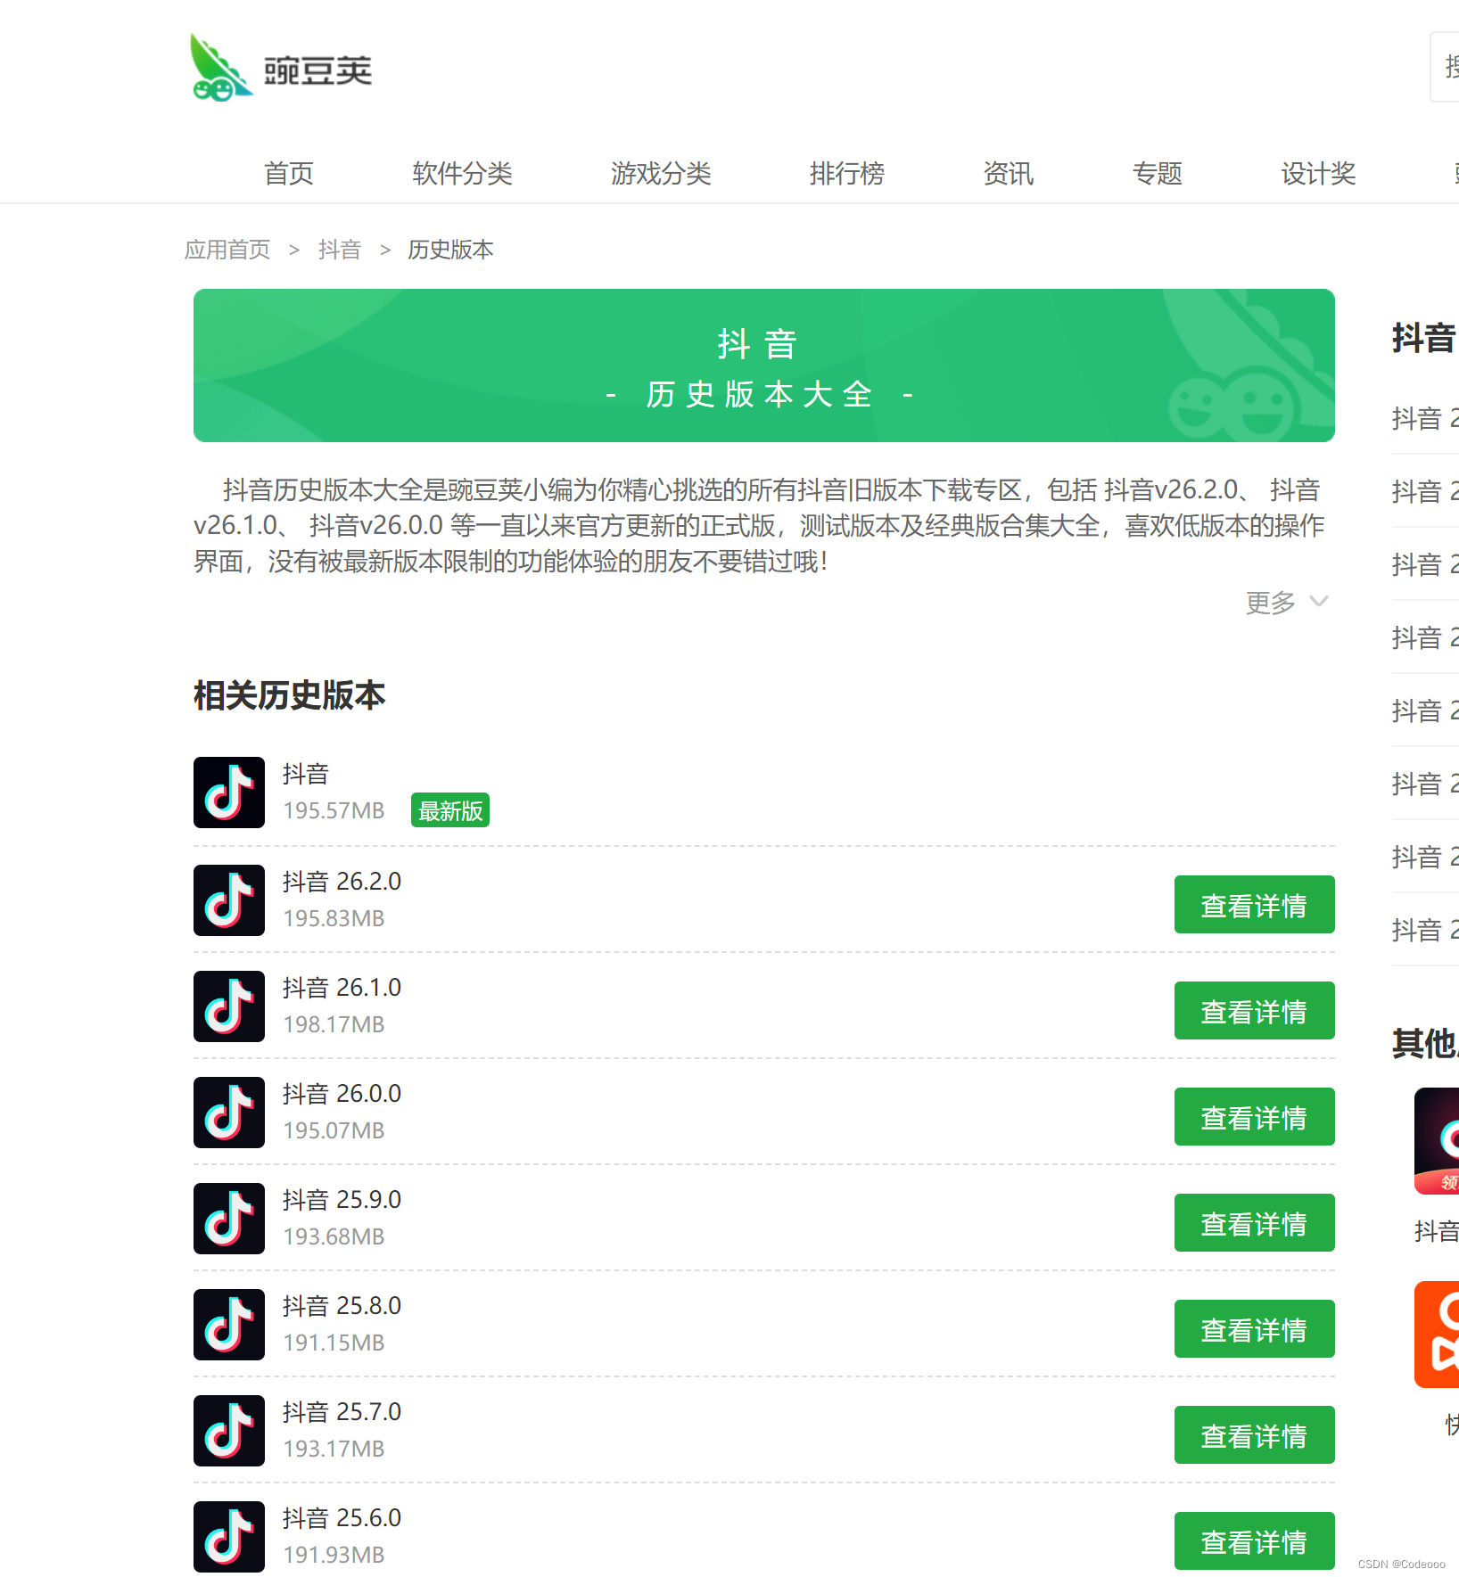Viewport: 1459px width, 1577px height.
Task: Click 查看详情 for 抖音 26.0.0
Action: 1253,1117
